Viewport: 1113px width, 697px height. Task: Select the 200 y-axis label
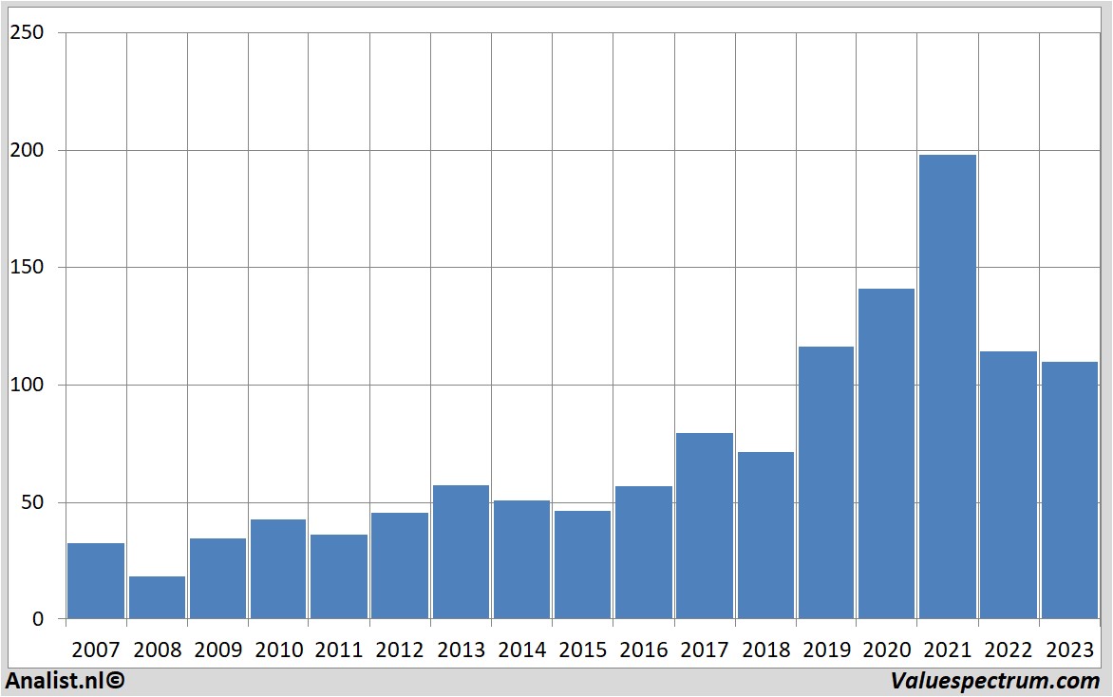click(x=27, y=150)
